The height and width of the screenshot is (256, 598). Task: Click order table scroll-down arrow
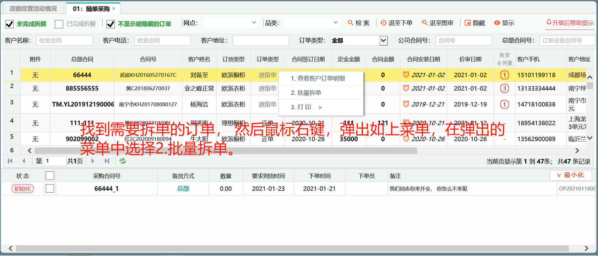(590, 138)
